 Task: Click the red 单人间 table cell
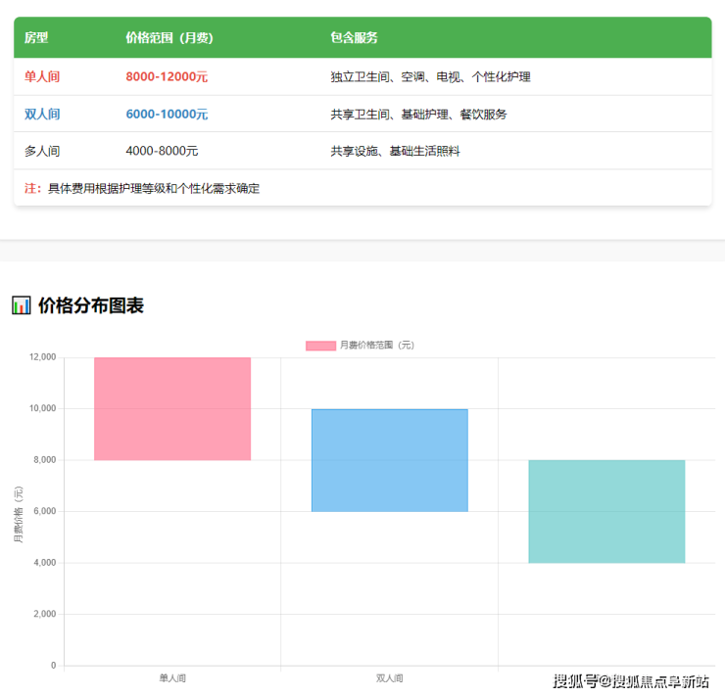point(42,76)
